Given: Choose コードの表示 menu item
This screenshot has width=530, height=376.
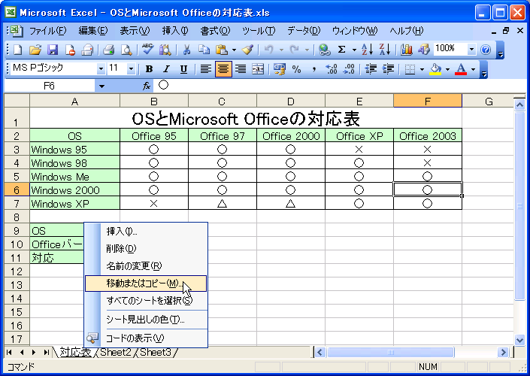Looking at the screenshot, I should [x=146, y=338].
